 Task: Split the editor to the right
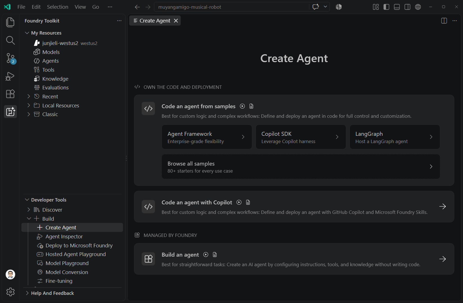pos(444,21)
